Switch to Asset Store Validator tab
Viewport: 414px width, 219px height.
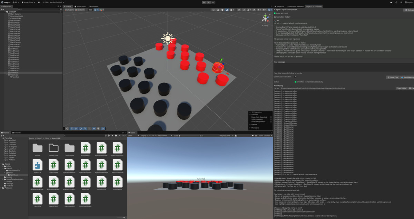[295, 6]
